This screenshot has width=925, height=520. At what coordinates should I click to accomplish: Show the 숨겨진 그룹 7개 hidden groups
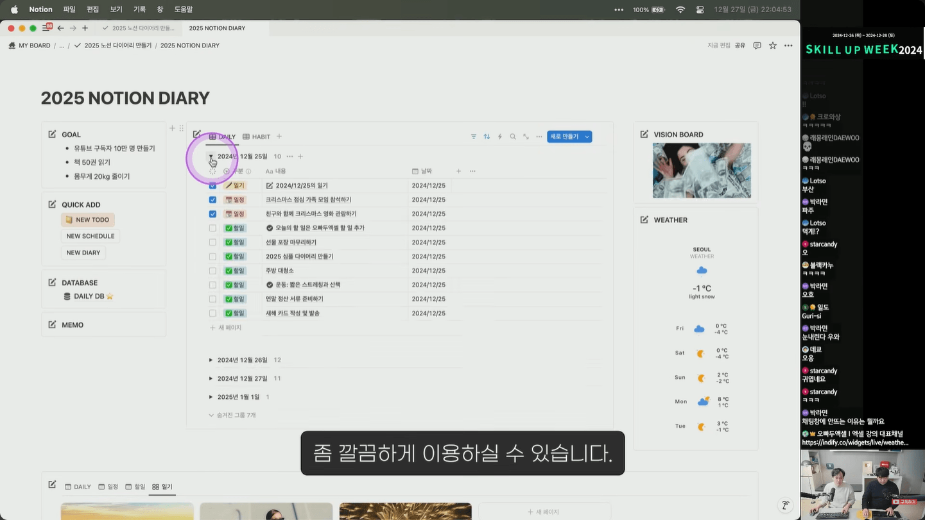tap(232, 415)
